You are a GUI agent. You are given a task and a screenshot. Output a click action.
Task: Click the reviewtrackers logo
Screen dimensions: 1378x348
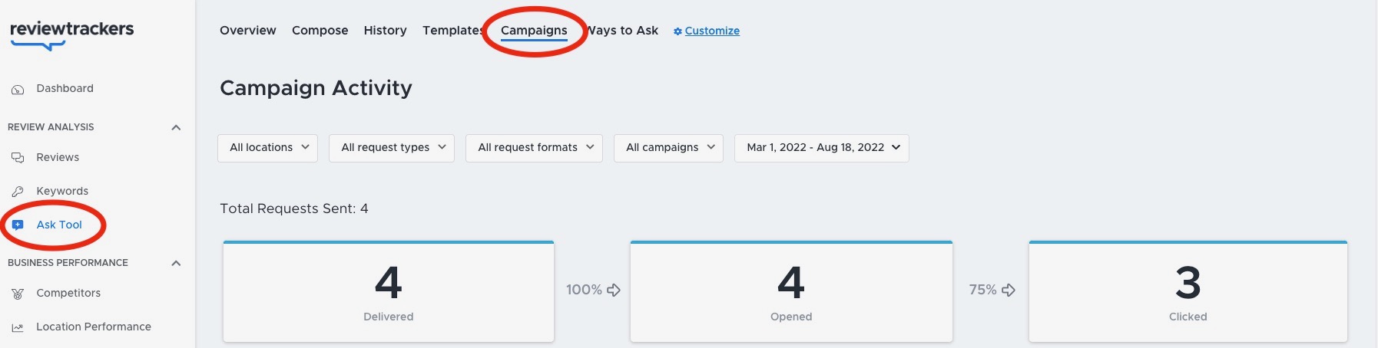point(71,34)
